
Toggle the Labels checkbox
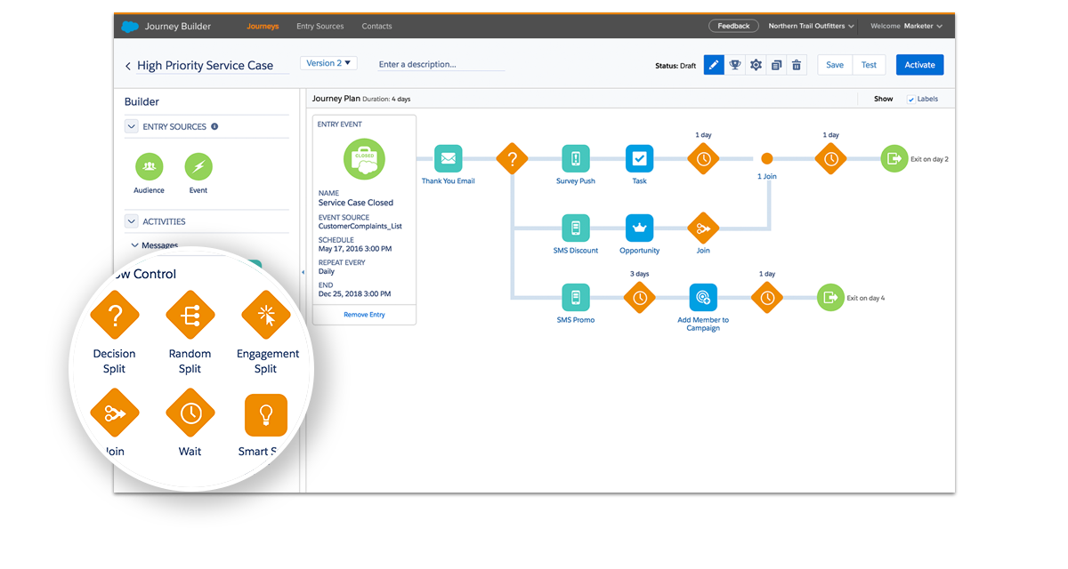[910, 99]
